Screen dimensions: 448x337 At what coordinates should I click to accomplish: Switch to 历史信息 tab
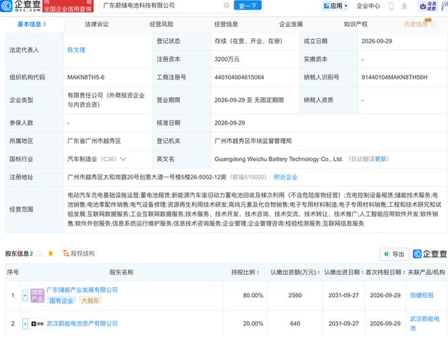pos(416,24)
